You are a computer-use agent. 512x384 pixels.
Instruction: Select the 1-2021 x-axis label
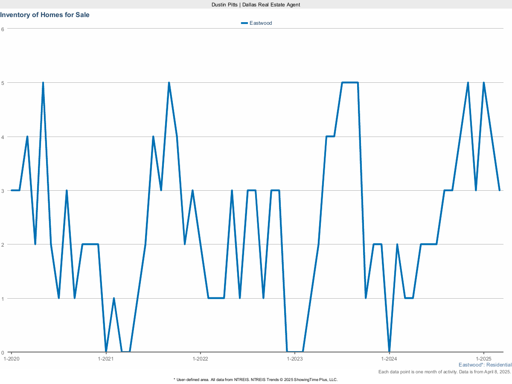tap(106, 359)
